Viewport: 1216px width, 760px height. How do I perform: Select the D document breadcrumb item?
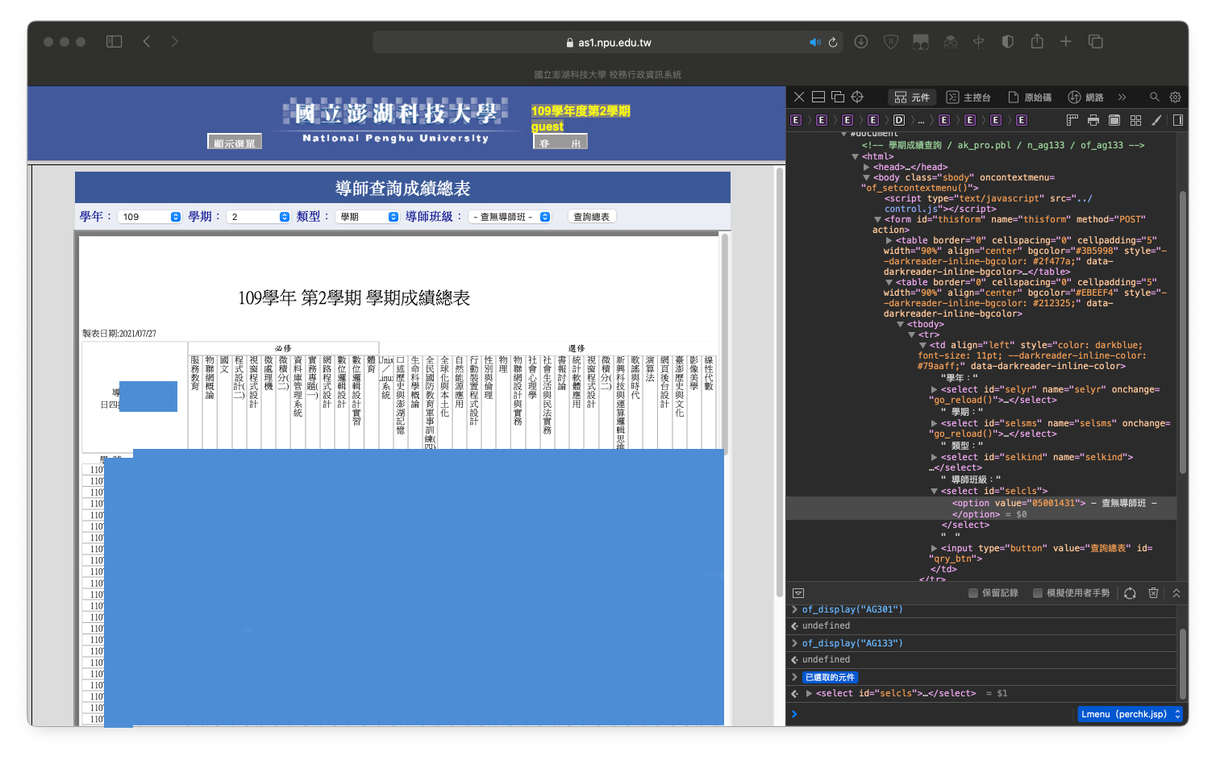click(x=899, y=120)
